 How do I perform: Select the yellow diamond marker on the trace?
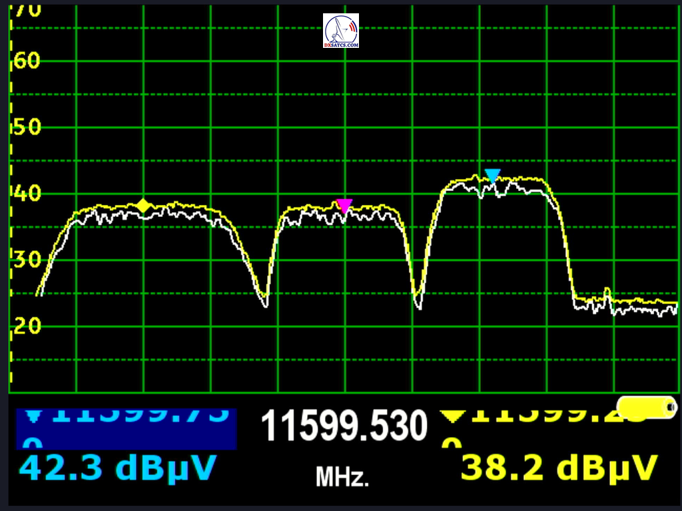pyautogui.click(x=143, y=206)
